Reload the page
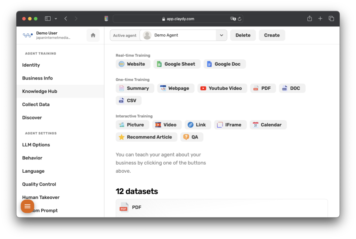This screenshot has width=356, height=239. (x=240, y=19)
